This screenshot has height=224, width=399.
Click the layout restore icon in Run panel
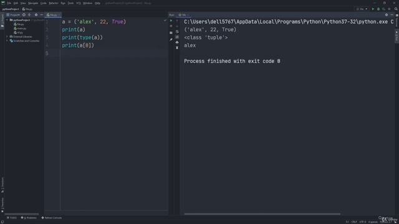(171, 33)
